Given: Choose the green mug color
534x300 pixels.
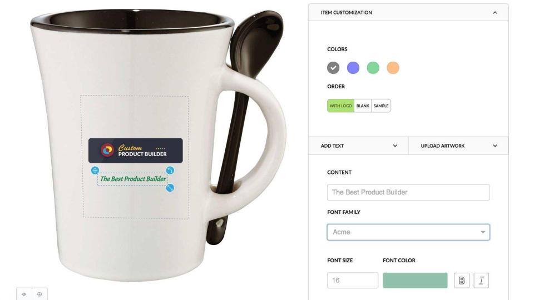Looking at the screenshot, I should point(373,68).
